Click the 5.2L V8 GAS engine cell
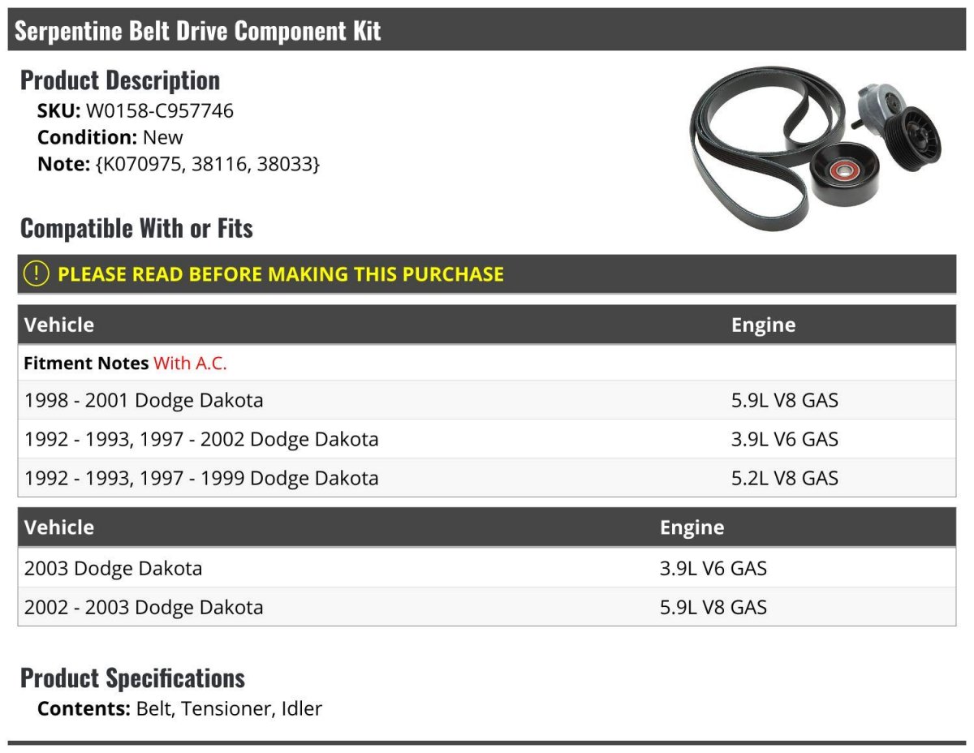Image resolution: width=974 pixels, height=753 pixels. 784,478
